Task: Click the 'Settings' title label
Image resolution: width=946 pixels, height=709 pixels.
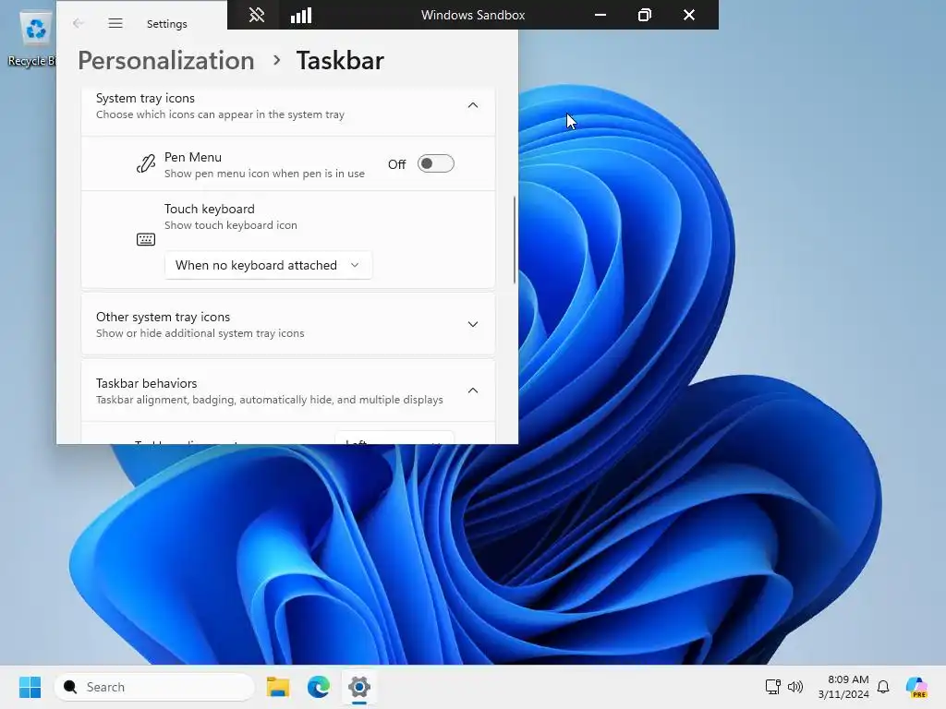Action: point(167,24)
